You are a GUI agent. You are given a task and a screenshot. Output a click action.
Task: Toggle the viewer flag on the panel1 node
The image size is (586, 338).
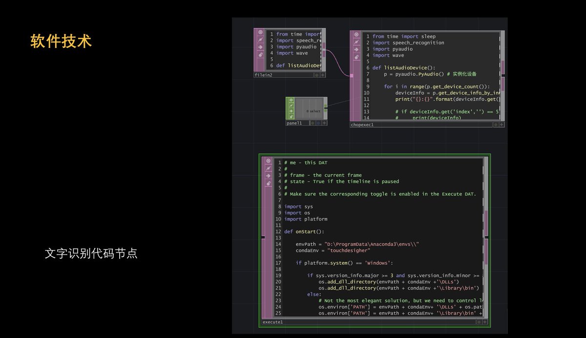[291, 100]
